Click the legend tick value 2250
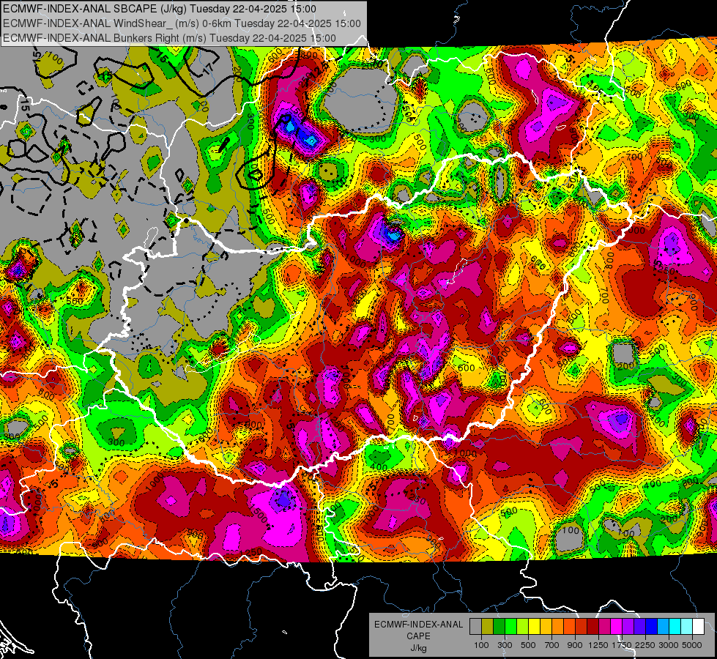Viewport: 717px width, 659px height. pyautogui.click(x=644, y=645)
